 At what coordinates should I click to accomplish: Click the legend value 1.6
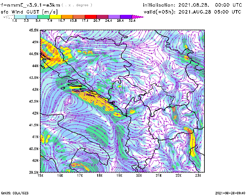[x=14, y=21]
